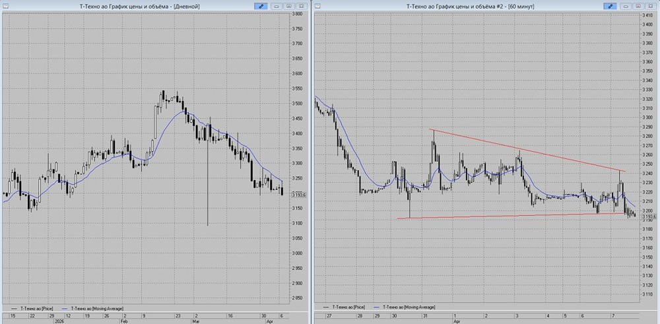This screenshot has height=324, width=660.
Task: Click the 3 400 price axis label on the daily chart
Action: (297, 133)
